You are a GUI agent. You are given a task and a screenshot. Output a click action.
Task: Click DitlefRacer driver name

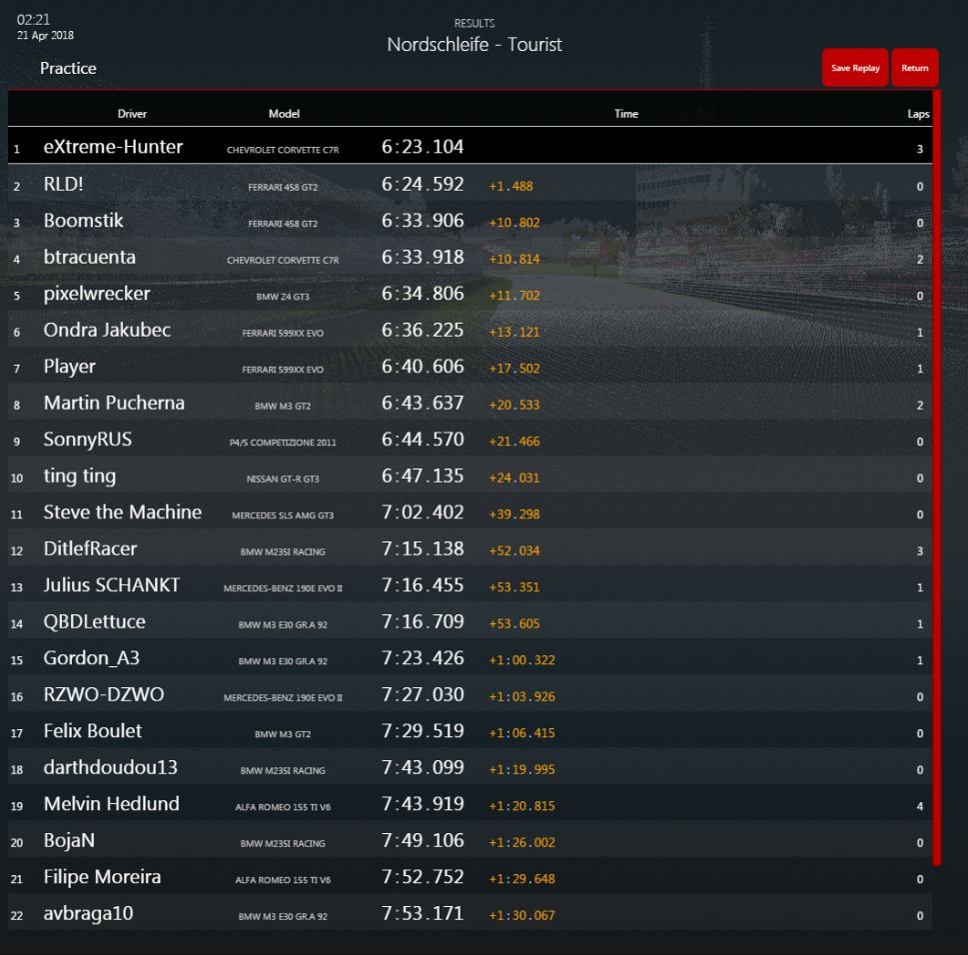click(x=90, y=549)
